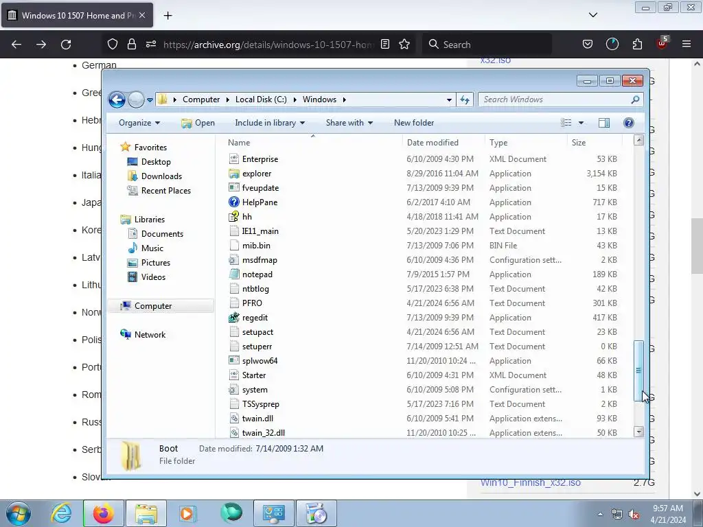Select Local Disk (C:) in the breadcrumb
Image resolution: width=703 pixels, height=527 pixels.
[x=261, y=99]
